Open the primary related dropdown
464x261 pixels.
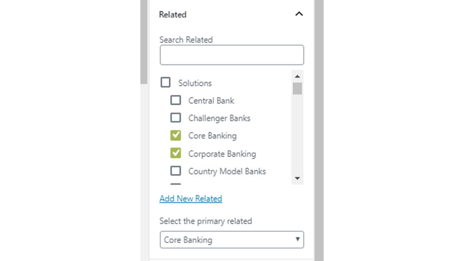232,240
